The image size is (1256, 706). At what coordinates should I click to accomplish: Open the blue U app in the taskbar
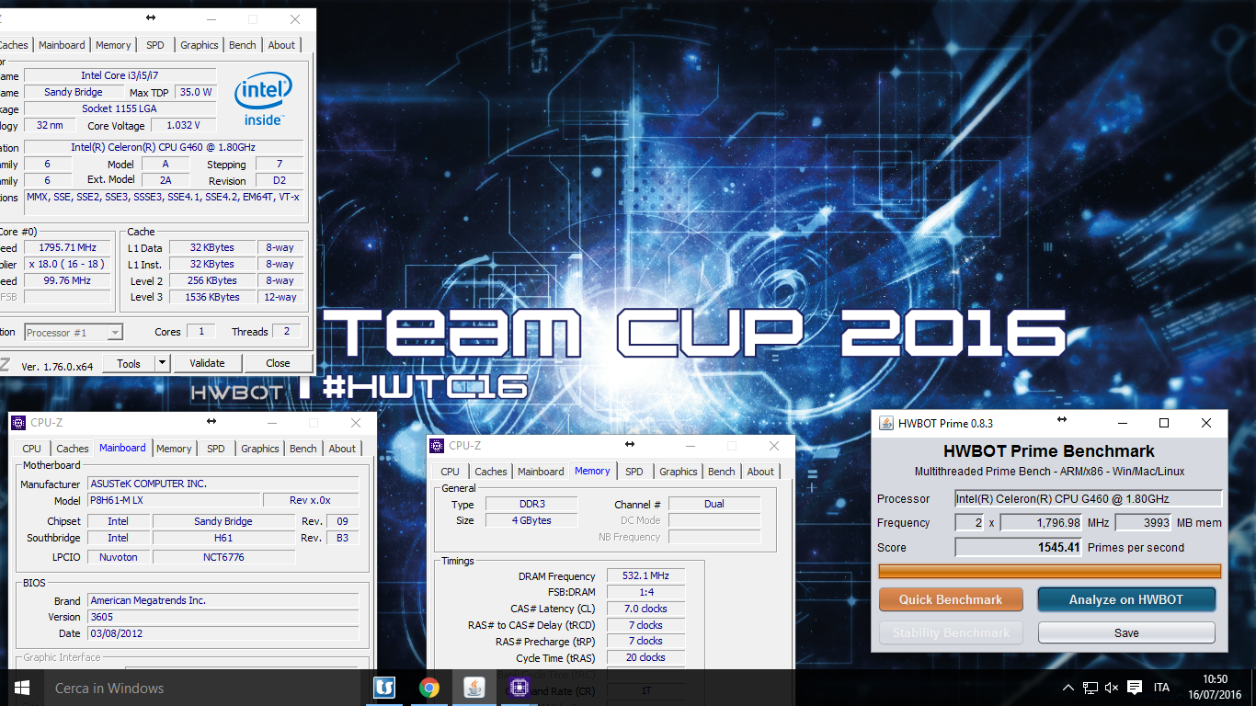[384, 688]
